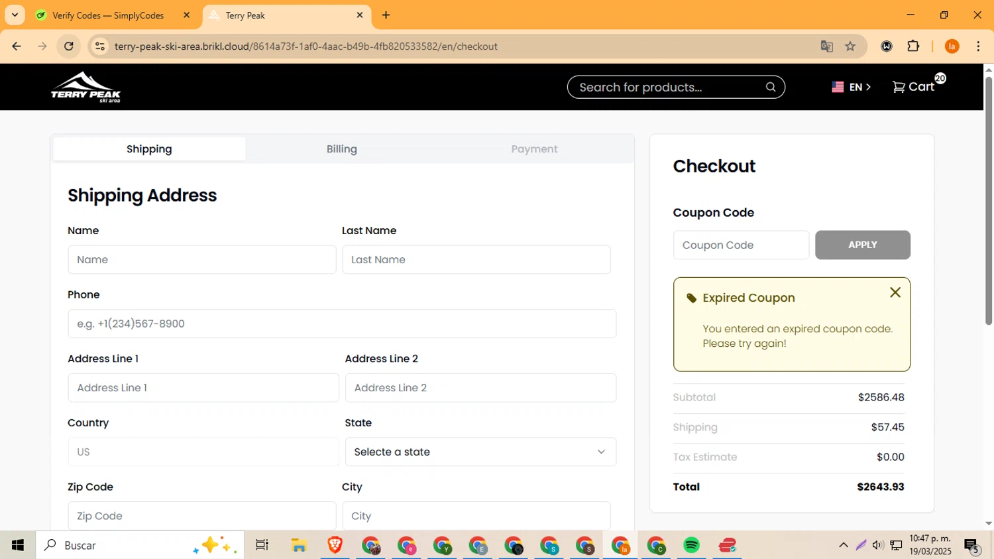Image resolution: width=994 pixels, height=559 pixels.
Task: Switch to the Shipping tab
Action: click(x=149, y=149)
